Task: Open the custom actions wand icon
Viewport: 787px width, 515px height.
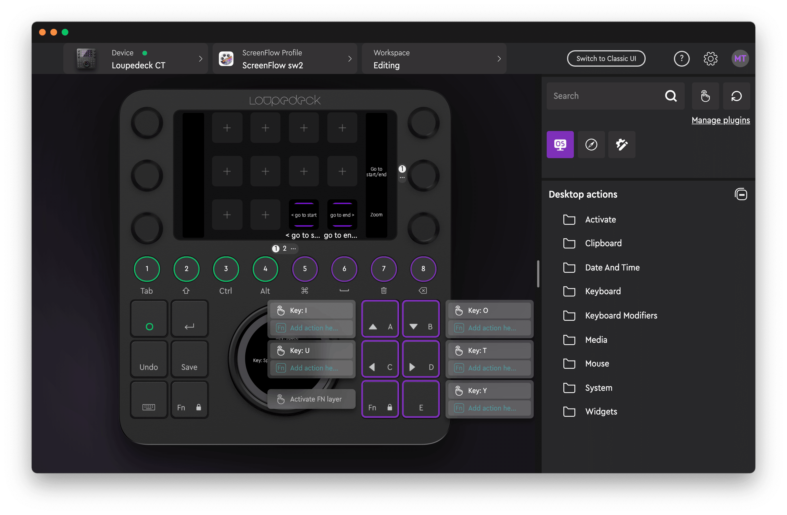Action: click(x=622, y=144)
